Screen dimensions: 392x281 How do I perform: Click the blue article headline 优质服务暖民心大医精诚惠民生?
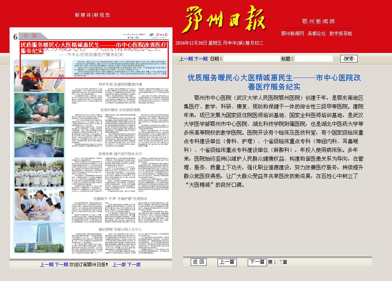[274, 82]
